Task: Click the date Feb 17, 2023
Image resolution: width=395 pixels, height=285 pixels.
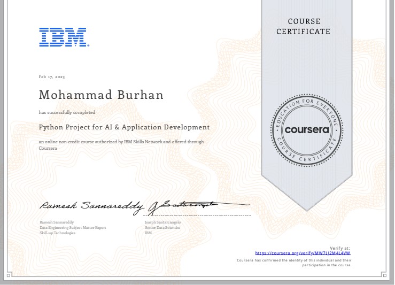Action: pos(52,76)
